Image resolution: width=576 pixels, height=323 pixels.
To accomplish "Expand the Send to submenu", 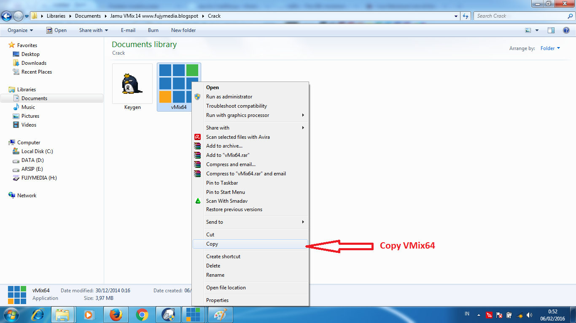I will point(250,222).
